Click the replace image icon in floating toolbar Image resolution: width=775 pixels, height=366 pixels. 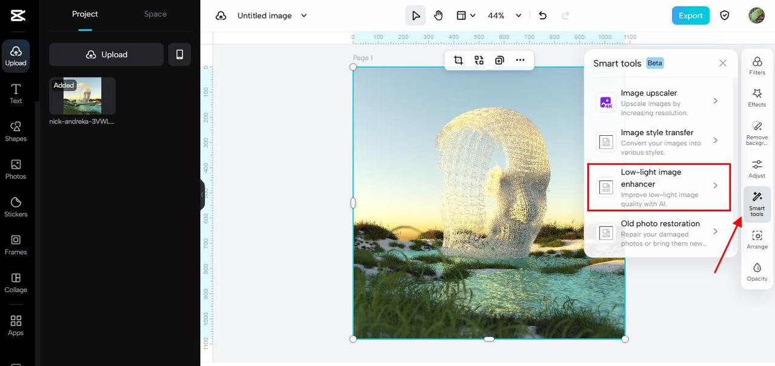coord(479,60)
